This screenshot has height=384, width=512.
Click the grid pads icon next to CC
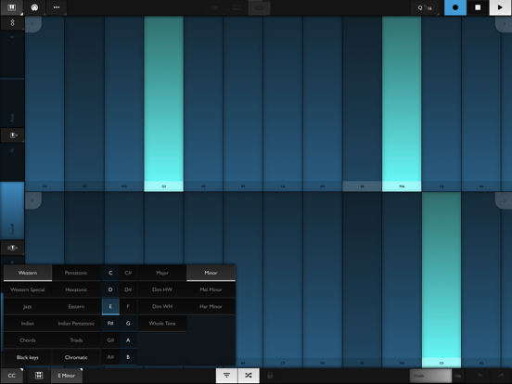[x=39, y=376]
